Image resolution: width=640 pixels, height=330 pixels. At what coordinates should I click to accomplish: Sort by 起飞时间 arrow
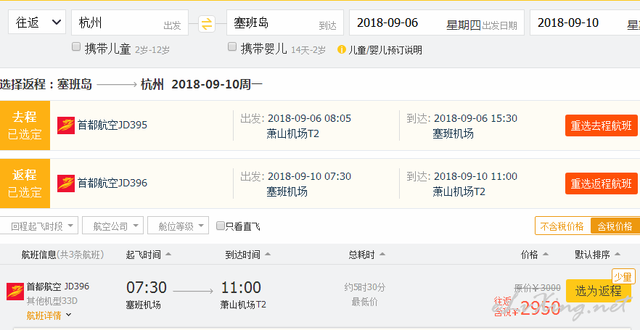[x=168, y=255]
